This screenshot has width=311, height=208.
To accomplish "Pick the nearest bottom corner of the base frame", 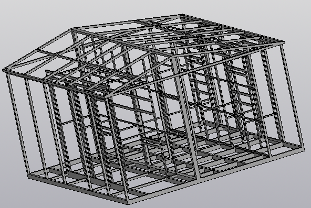I will [128, 202].
